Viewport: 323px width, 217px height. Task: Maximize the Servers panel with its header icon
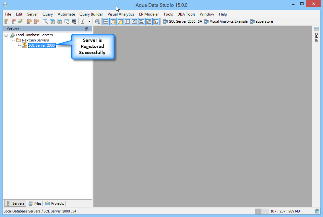click(86, 29)
